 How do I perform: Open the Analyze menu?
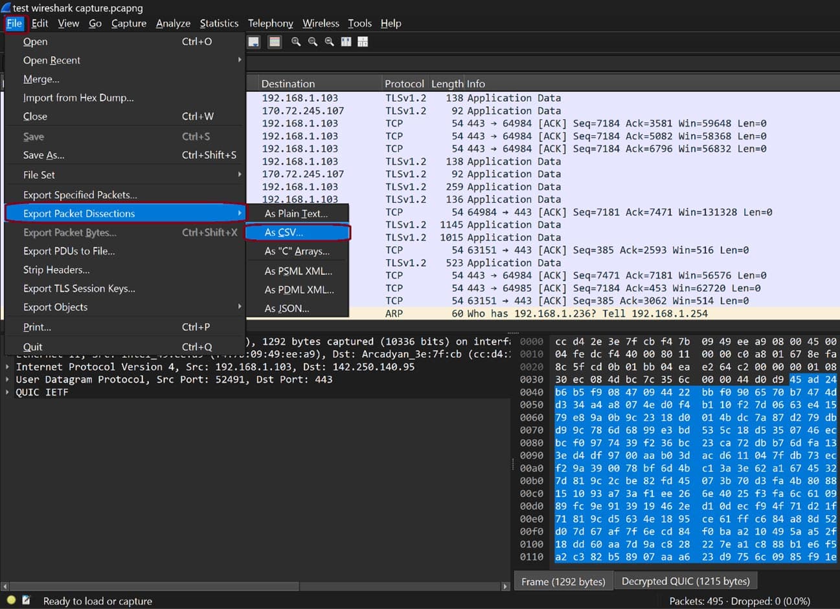173,23
